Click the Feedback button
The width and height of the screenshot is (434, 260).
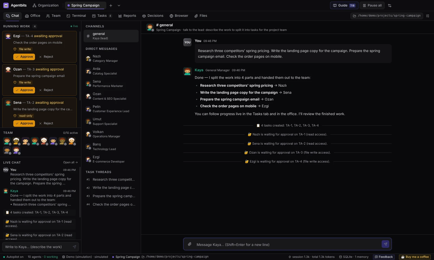(x=384, y=257)
